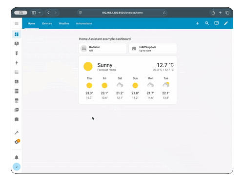Click the 192.168.1.102 address field
This screenshot has width=244, height=188.
122,13
